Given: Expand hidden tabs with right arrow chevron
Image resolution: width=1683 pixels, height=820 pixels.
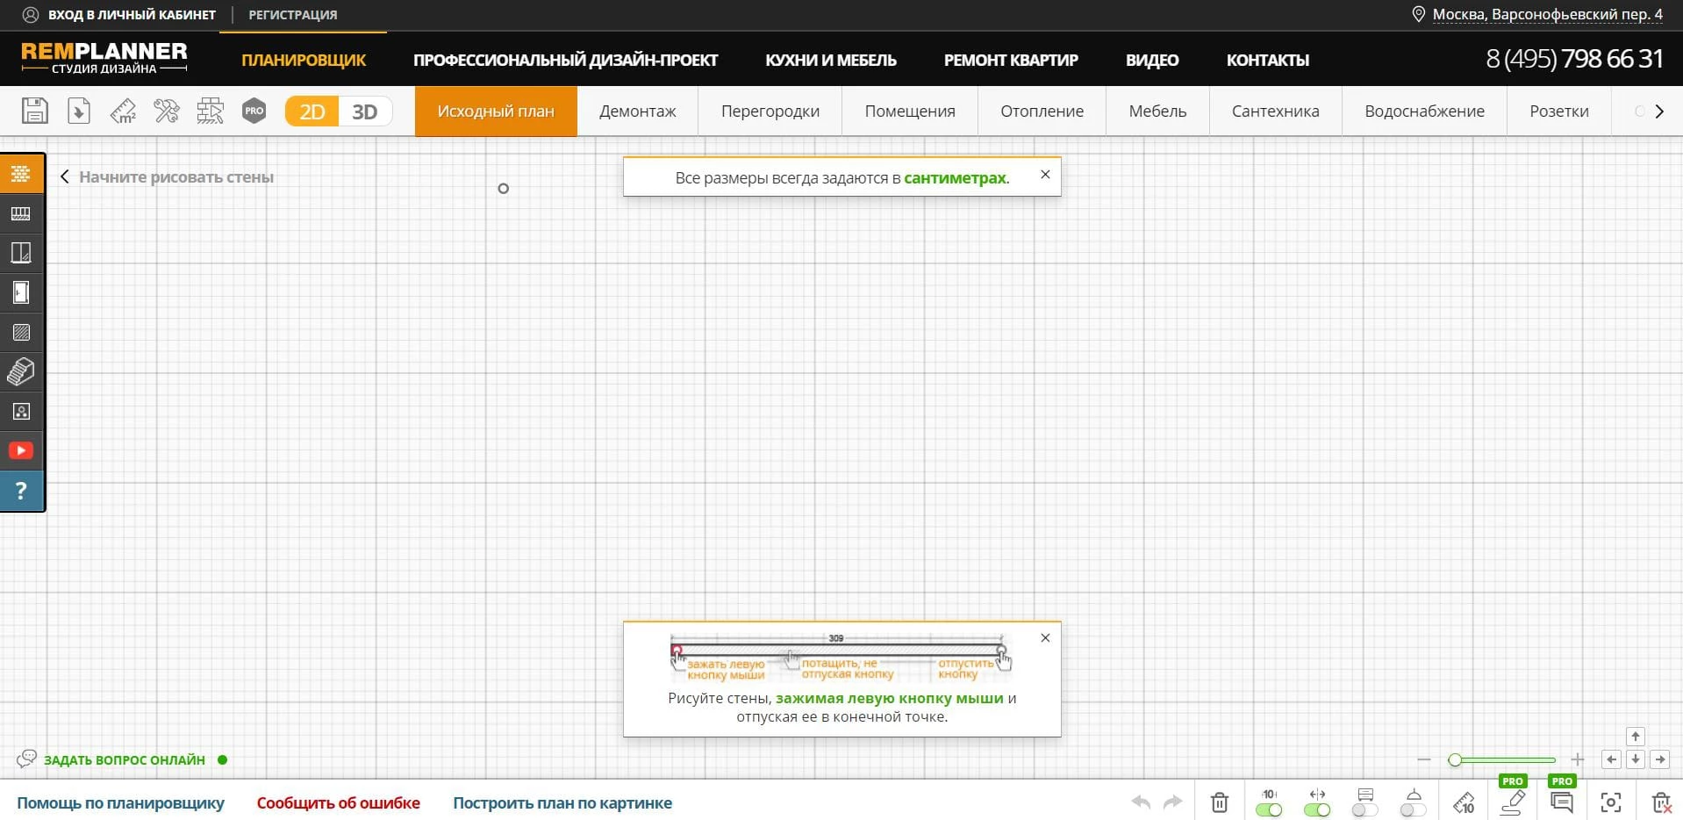Looking at the screenshot, I should click(x=1658, y=111).
